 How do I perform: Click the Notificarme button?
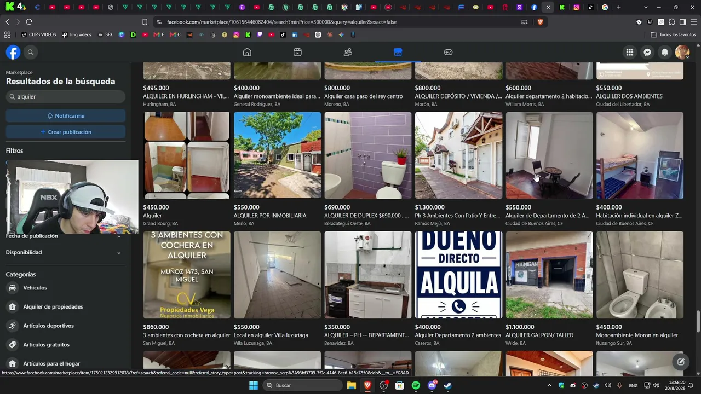[x=66, y=116]
